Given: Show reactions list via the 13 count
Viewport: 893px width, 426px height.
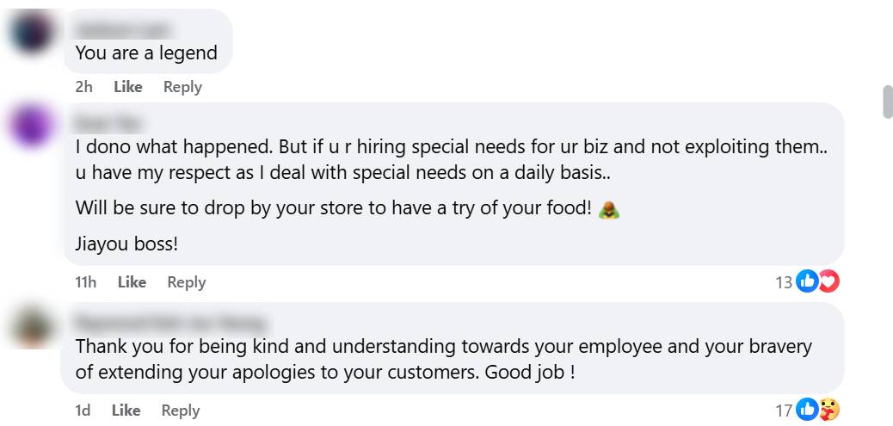Looking at the screenshot, I should pyautogui.click(x=784, y=282).
